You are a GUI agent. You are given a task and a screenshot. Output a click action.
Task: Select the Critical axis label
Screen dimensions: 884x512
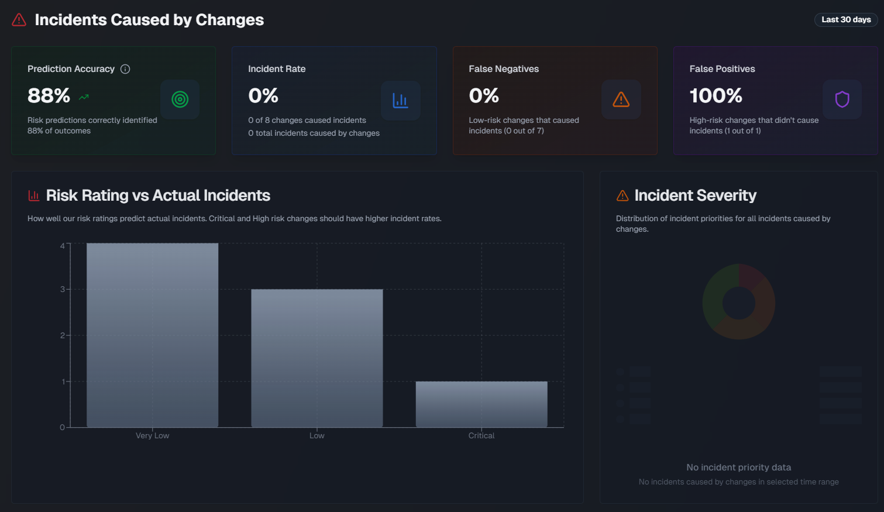[x=481, y=435]
